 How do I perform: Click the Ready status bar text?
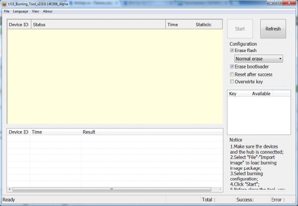coord(9,200)
